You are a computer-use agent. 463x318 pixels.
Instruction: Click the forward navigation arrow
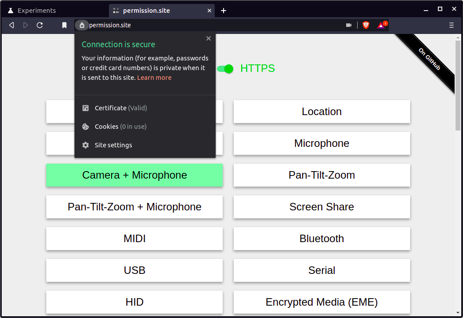tap(26, 26)
